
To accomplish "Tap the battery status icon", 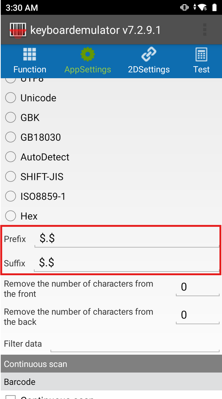I will (x=215, y=7).
